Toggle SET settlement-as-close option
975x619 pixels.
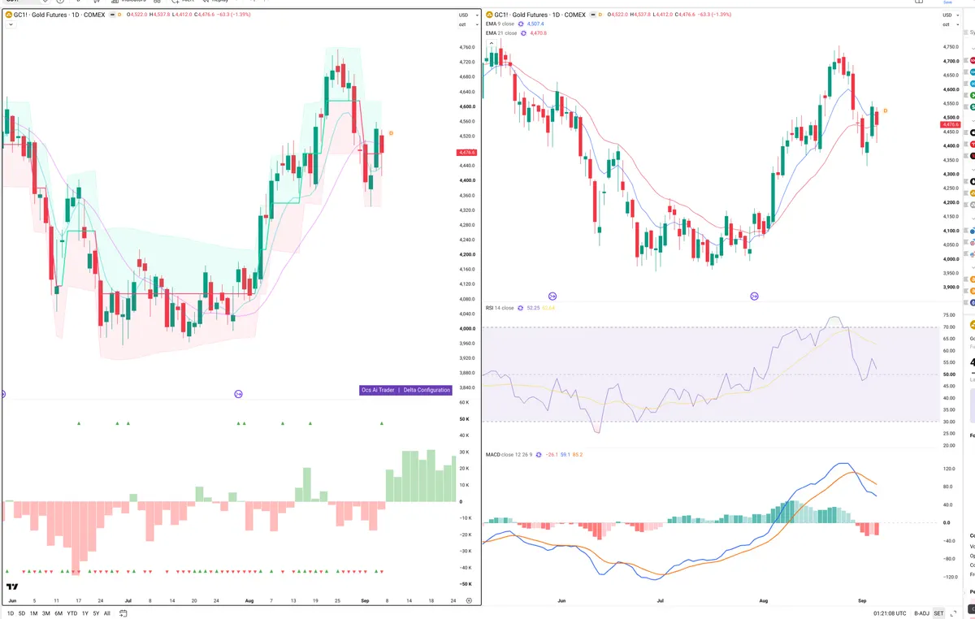[x=938, y=613]
